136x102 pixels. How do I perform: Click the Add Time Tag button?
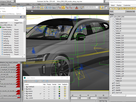(103, 101)
